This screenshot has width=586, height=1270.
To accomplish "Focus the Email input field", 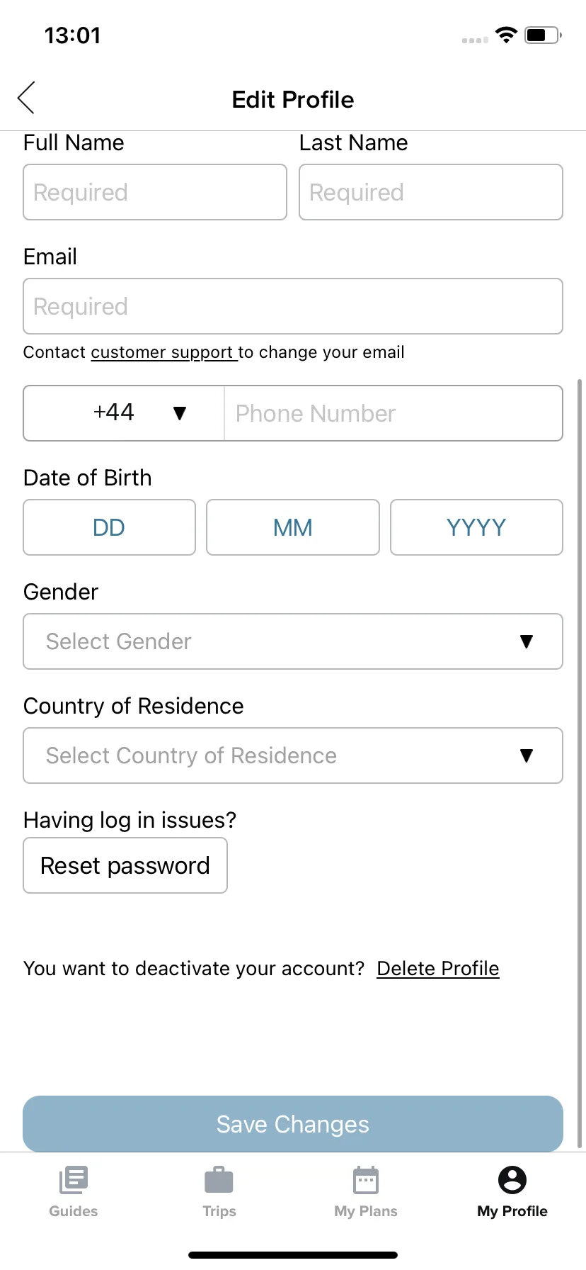I will [x=293, y=306].
